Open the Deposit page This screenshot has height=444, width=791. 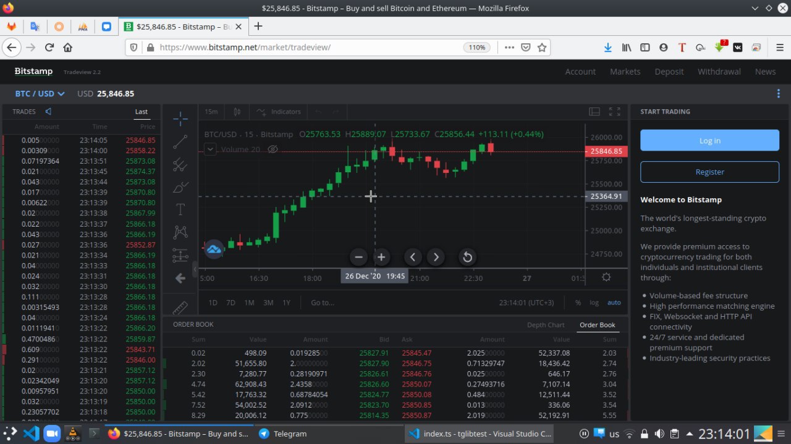point(669,72)
